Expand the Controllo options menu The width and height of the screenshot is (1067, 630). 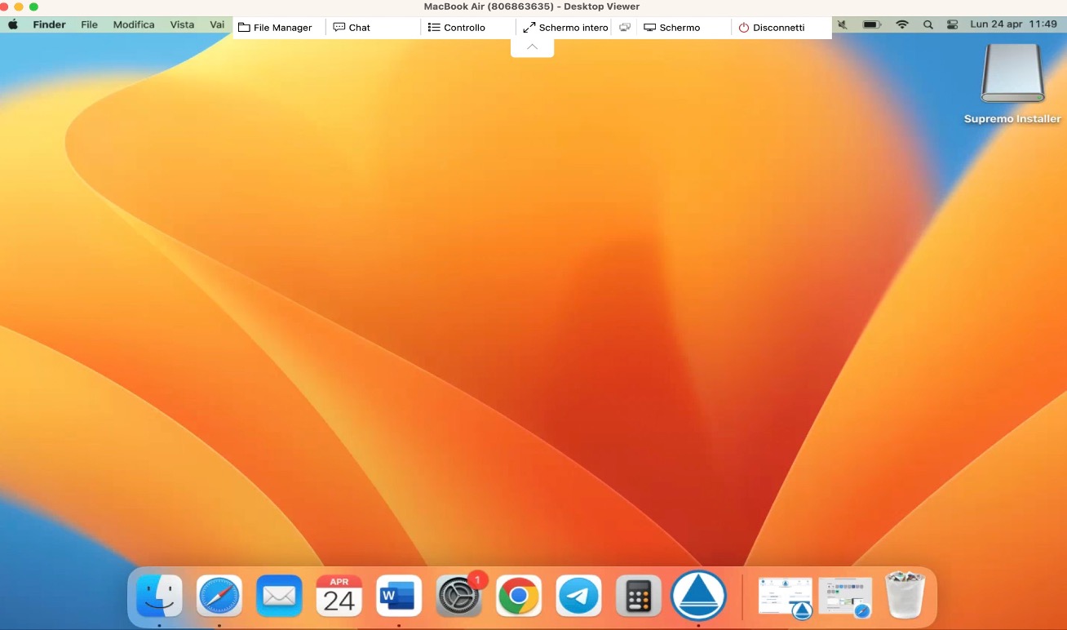tap(457, 28)
